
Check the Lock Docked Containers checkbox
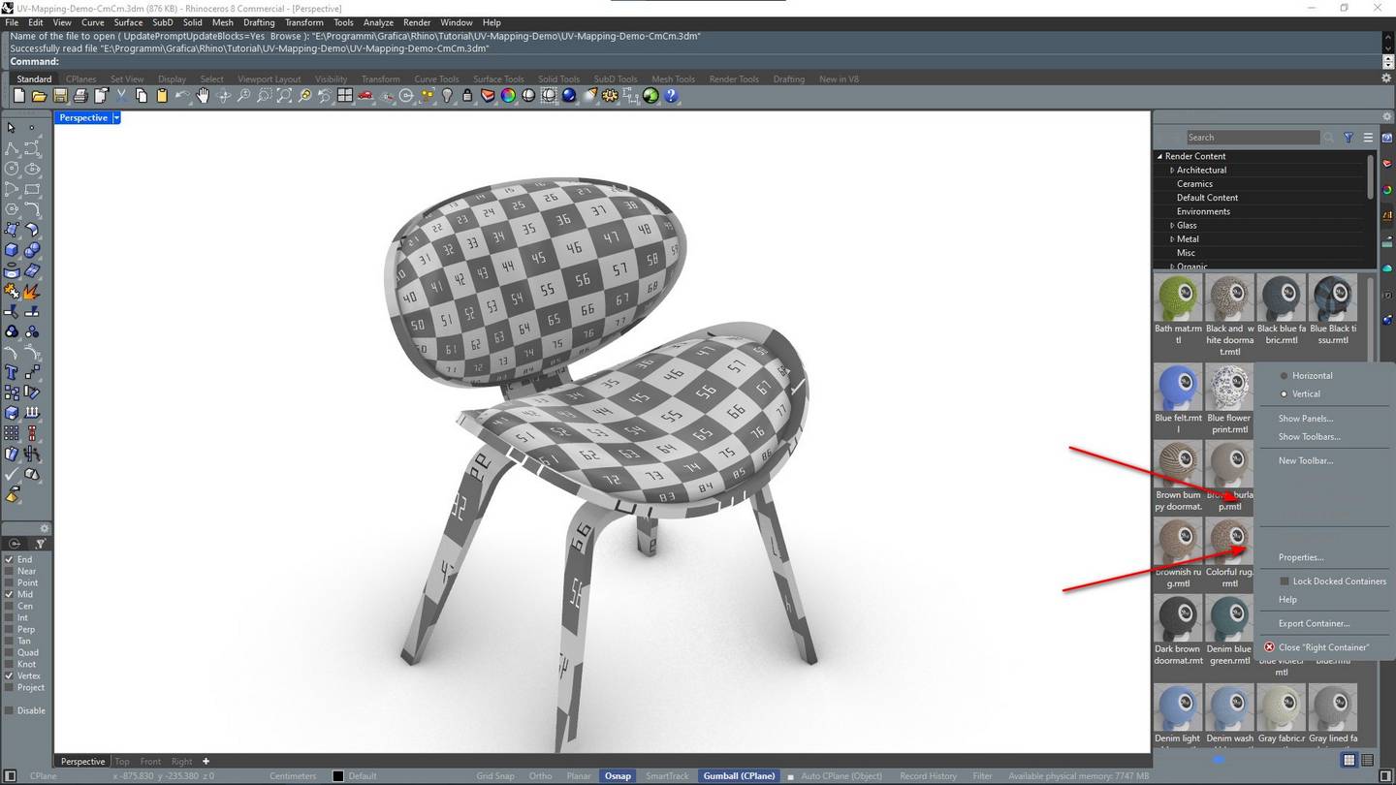pos(1285,581)
